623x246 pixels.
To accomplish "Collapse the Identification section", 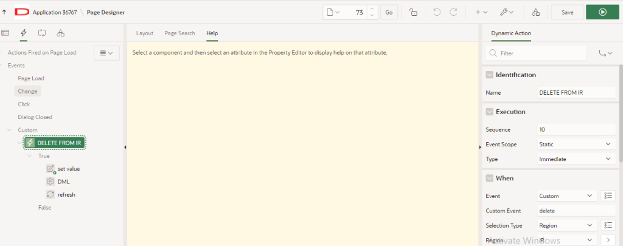I will tap(489, 75).
